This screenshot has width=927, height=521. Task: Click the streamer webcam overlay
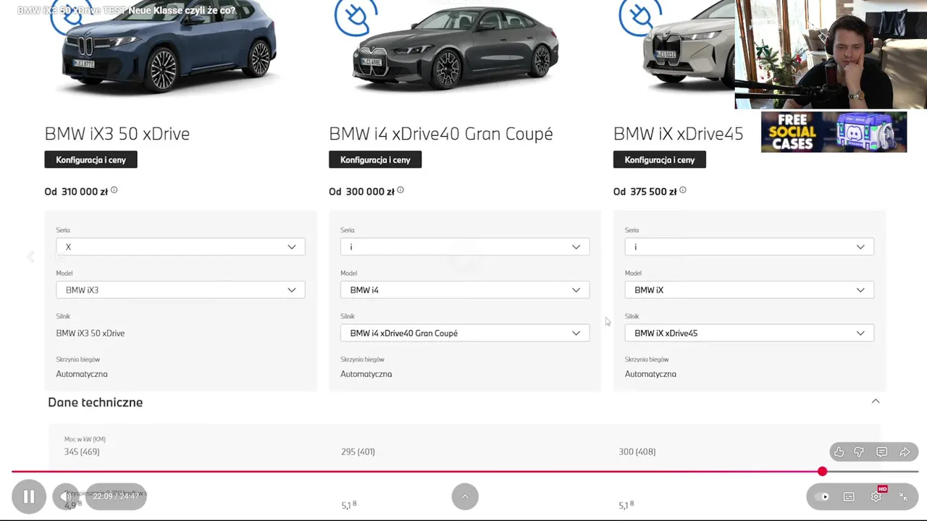(x=831, y=54)
